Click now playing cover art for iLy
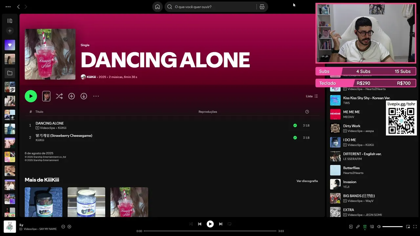 pos(10,226)
